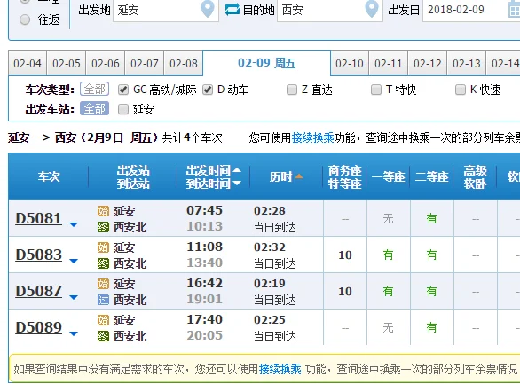Click the 出发时间 column header
The width and height of the screenshot is (520, 384).
tap(209, 170)
